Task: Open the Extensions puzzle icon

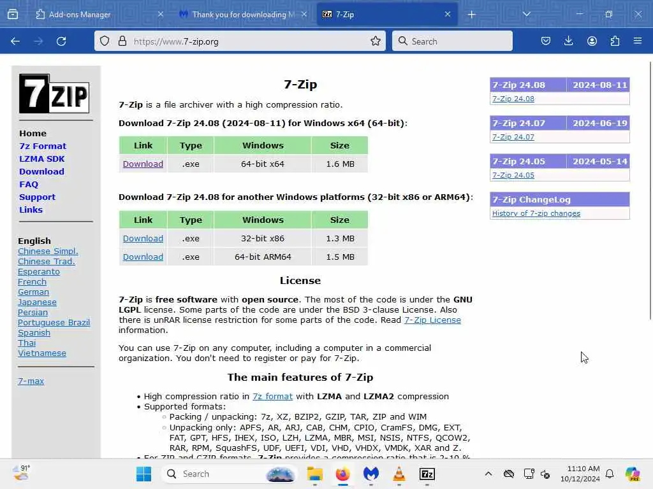Action: [x=615, y=41]
